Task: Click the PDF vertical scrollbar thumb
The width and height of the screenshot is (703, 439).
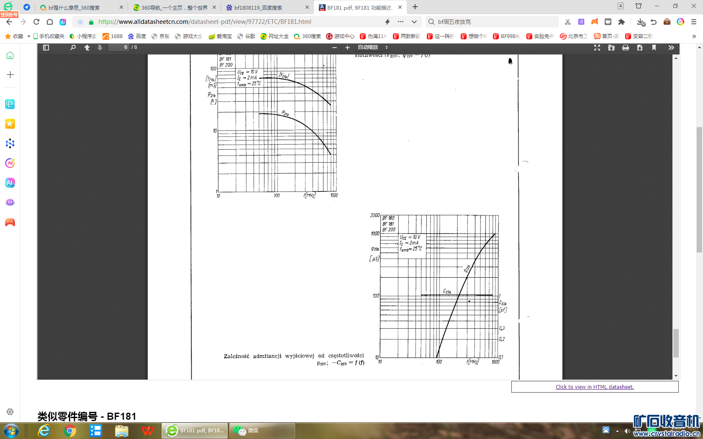Action: tap(676, 343)
